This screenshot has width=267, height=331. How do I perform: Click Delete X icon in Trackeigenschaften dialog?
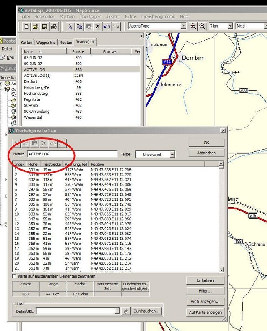point(44,143)
